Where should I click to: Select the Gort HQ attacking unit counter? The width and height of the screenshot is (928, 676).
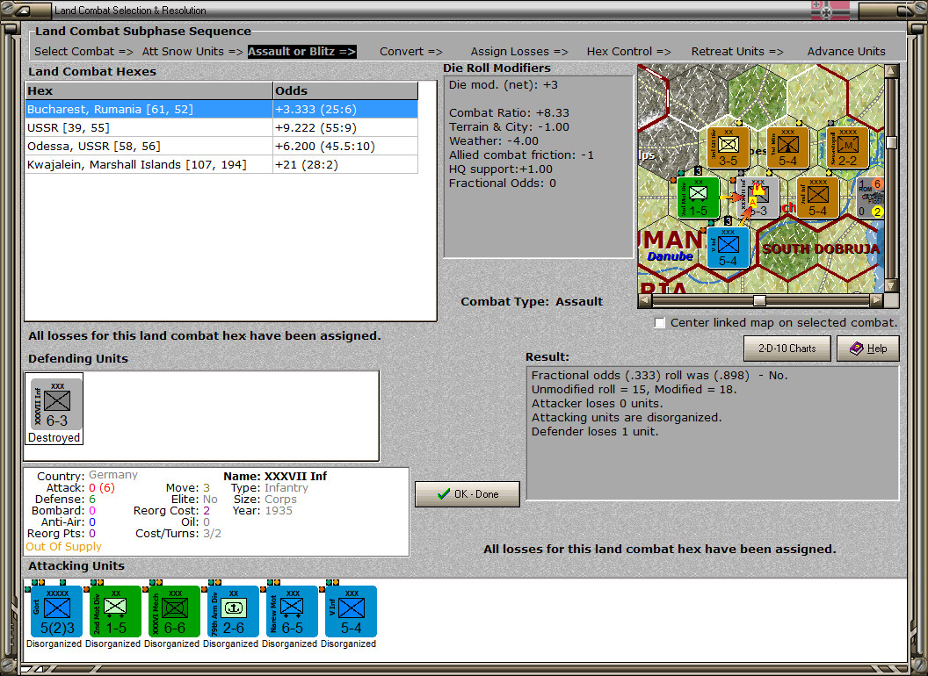pyautogui.click(x=56, y=612)
